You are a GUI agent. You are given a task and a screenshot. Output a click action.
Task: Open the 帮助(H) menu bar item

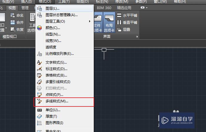[180, 1]
